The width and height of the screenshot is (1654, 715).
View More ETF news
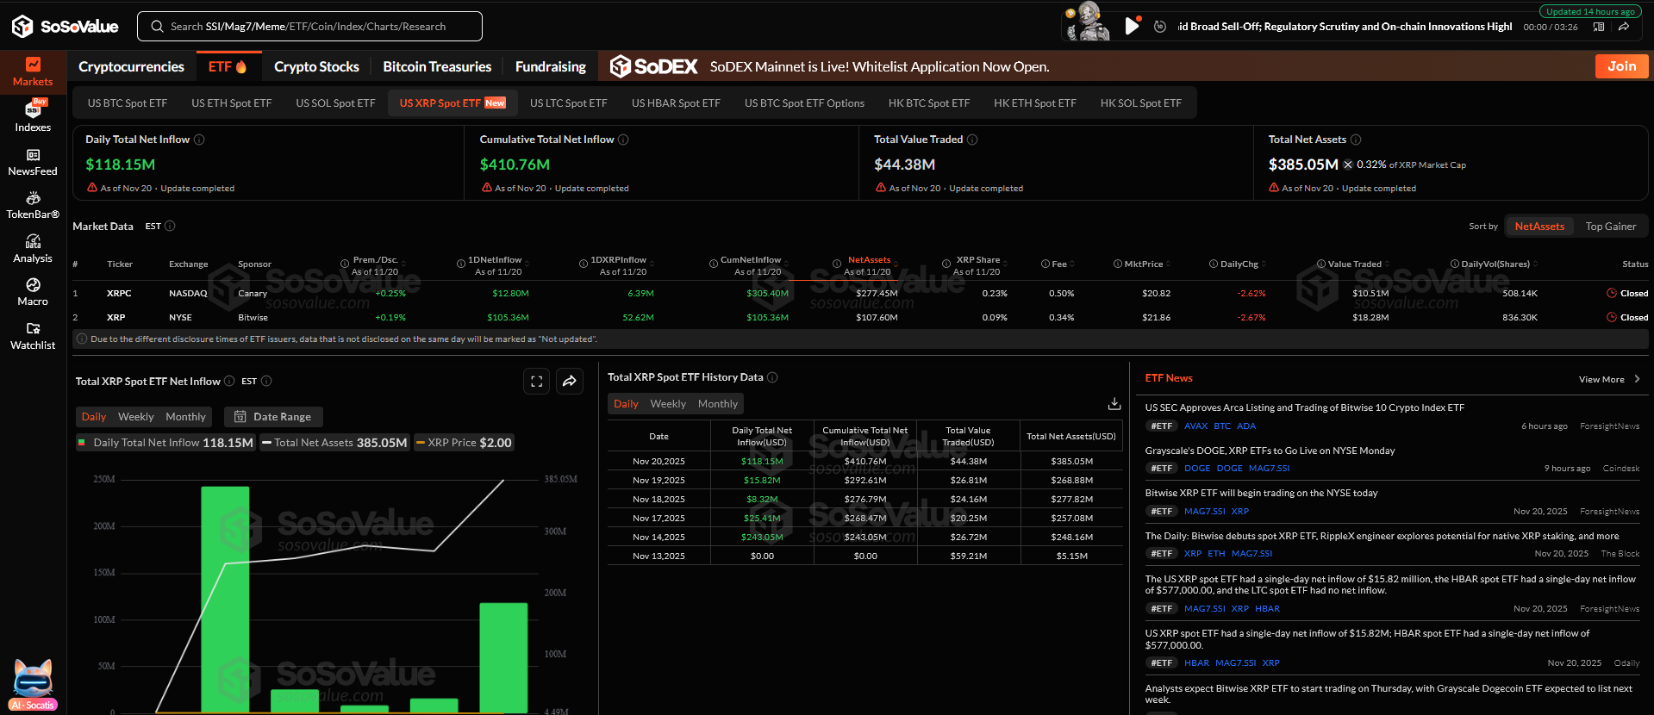point(1609,380)
